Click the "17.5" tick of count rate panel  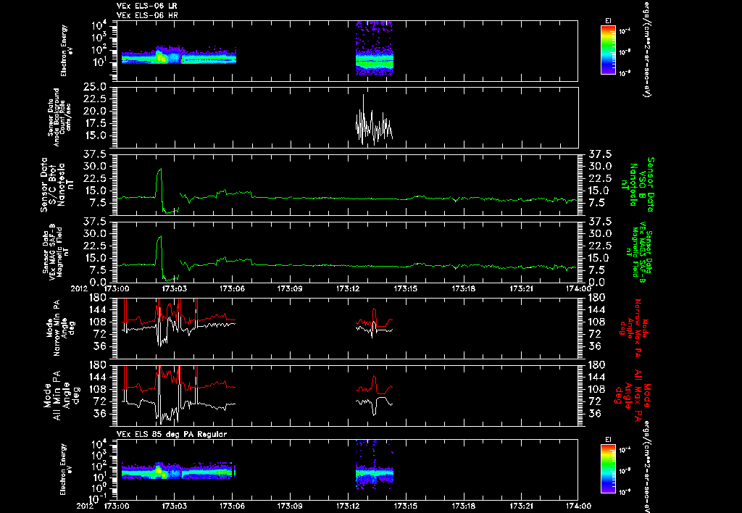point(96,123)
